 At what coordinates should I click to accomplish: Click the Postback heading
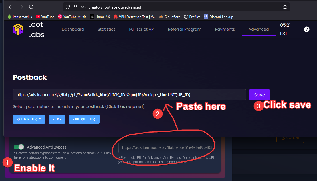(x=30, y=77)
